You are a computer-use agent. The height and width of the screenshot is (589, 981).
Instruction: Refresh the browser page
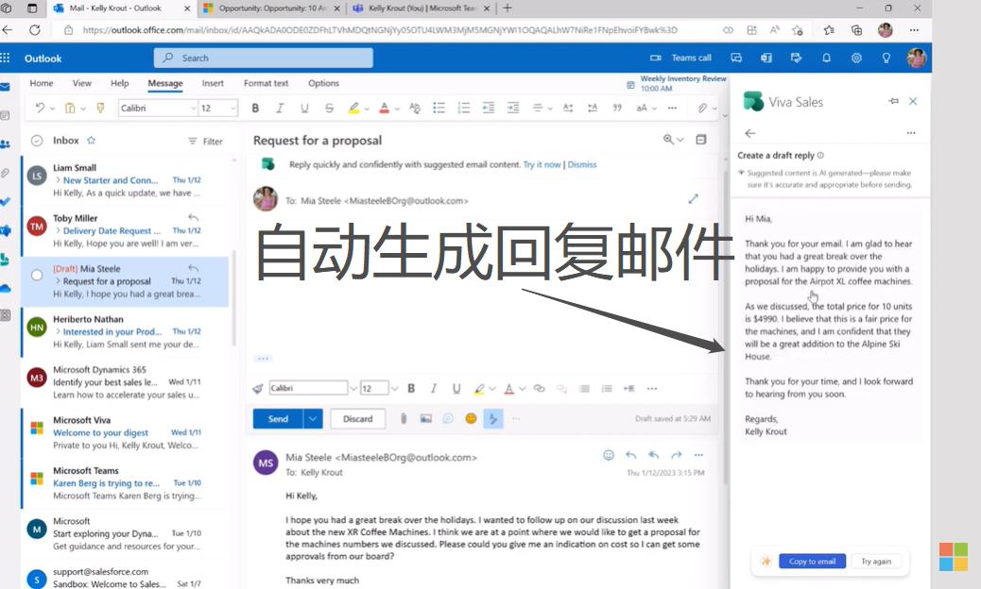coord(34,30)
